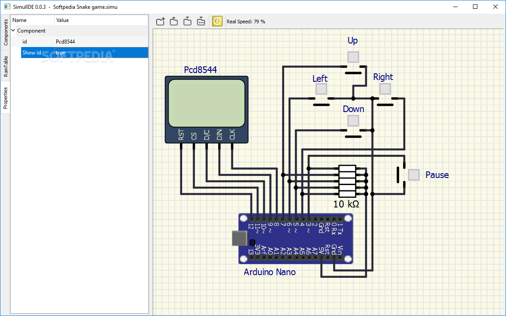
Task: Click the CS pin label on LCD
Action: (x=194, y=136)
